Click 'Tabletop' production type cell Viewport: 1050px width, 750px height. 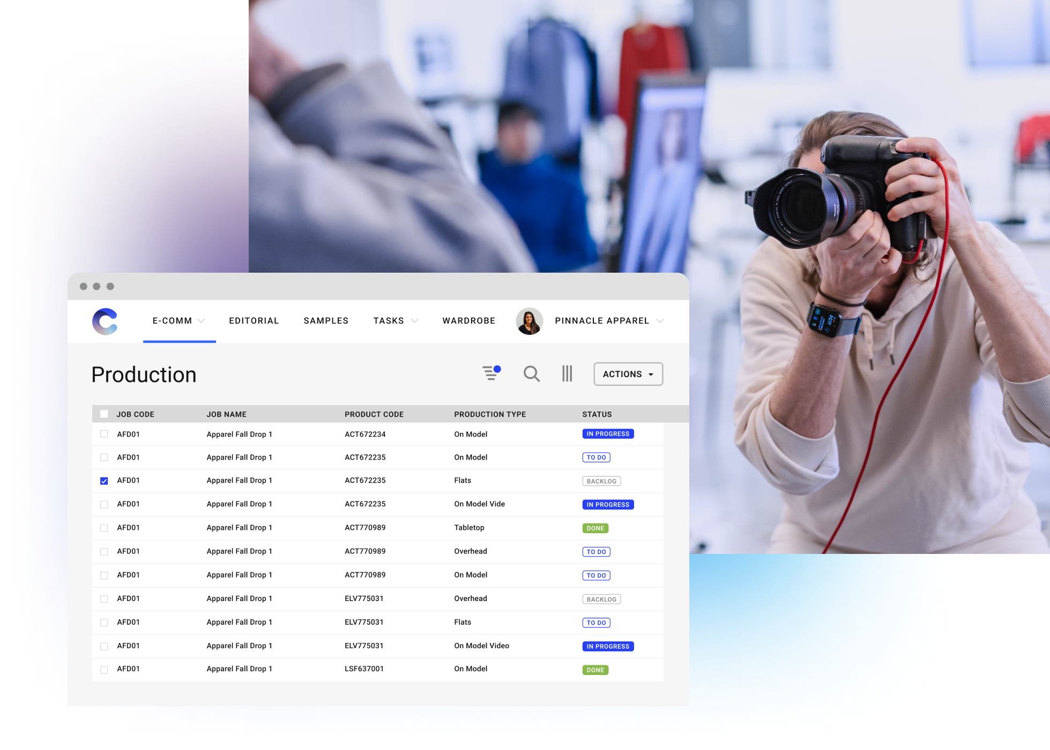(x=469, y=528)
